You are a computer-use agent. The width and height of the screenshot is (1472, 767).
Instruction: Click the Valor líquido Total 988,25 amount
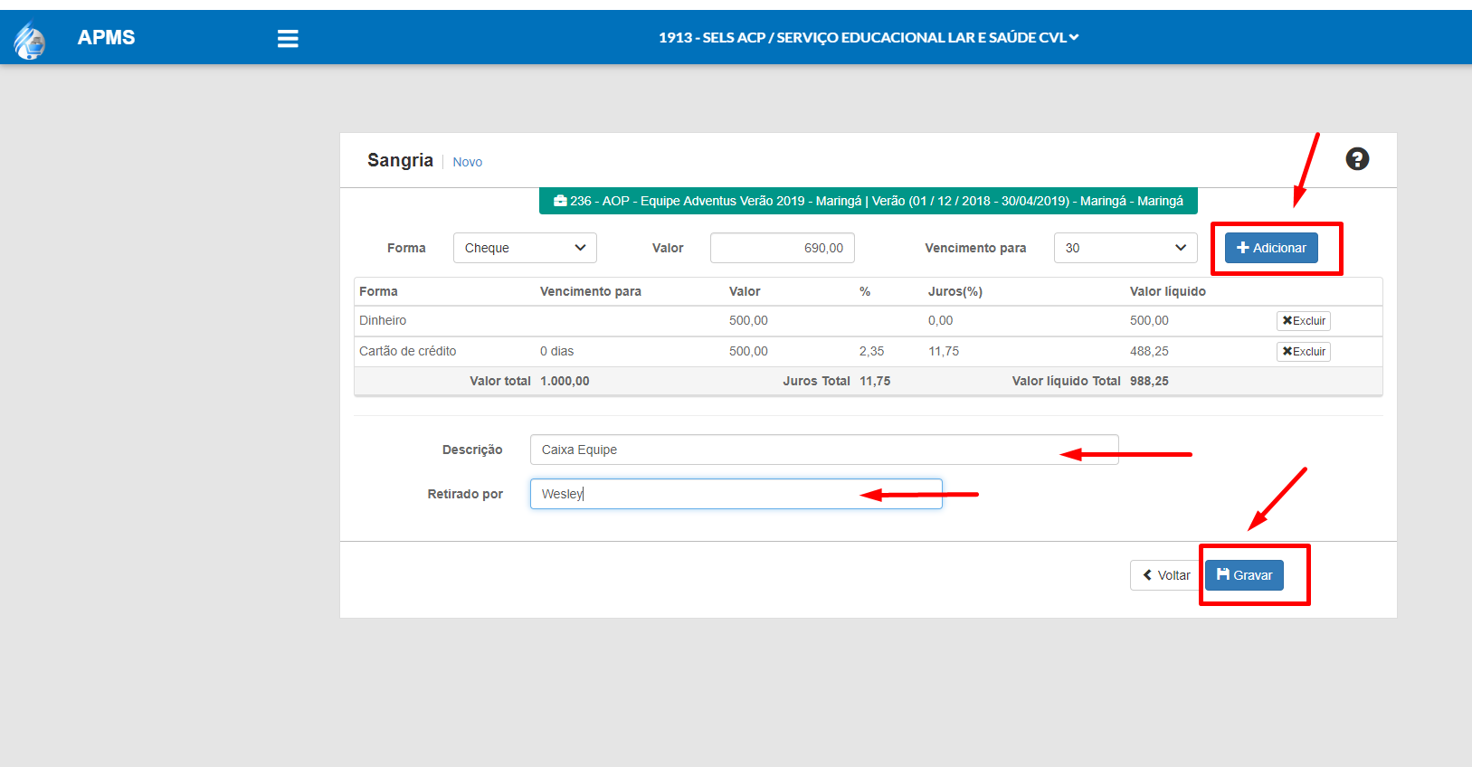(1149, 381)
